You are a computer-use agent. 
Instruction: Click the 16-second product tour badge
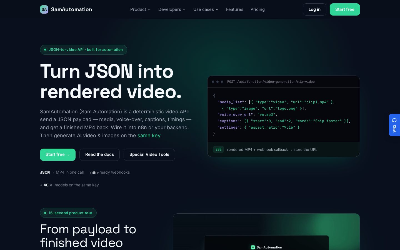68,213
